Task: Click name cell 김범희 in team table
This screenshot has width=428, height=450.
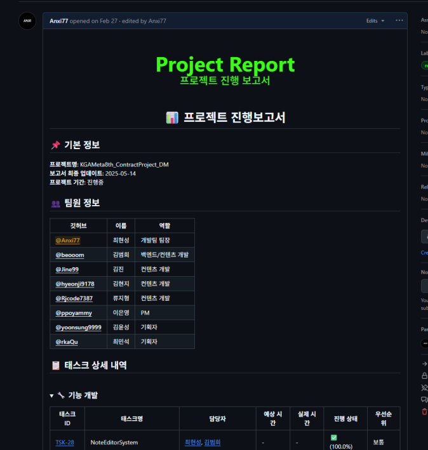Action: point(121,255)
